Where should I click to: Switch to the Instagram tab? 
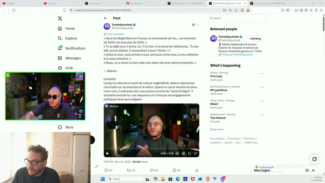144,3
